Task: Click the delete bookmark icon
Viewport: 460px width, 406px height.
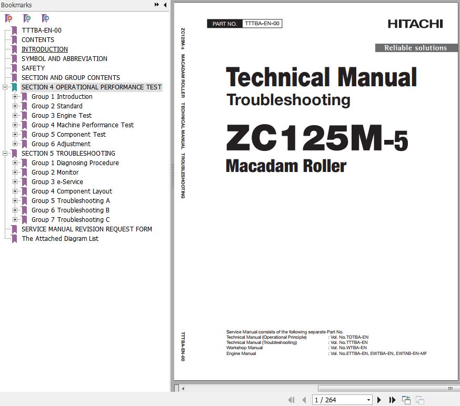Action: (x=9, y=18)
